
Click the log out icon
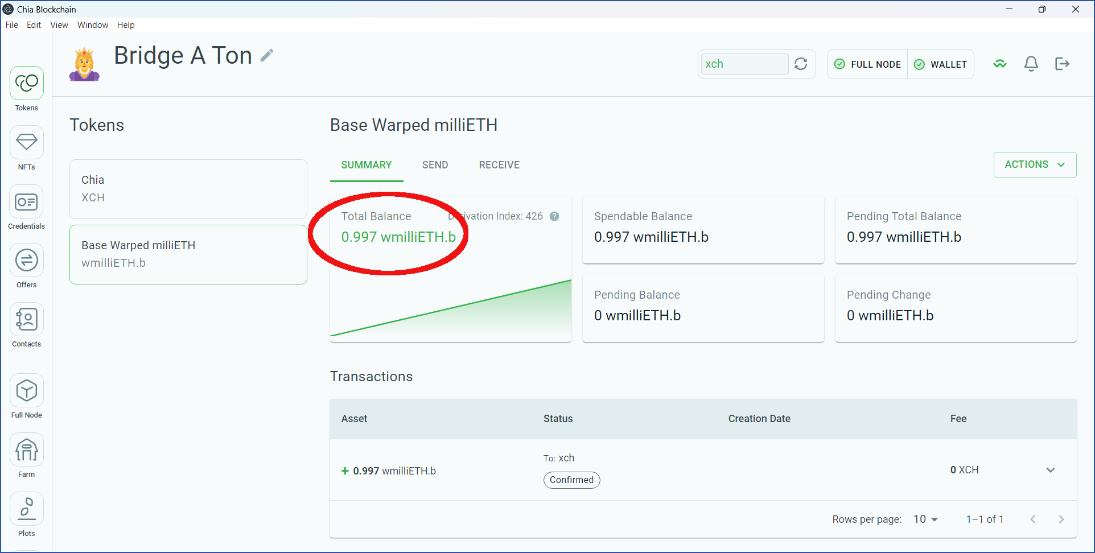[1062, 64]
